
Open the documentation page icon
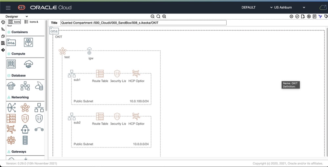click(315, 16)
